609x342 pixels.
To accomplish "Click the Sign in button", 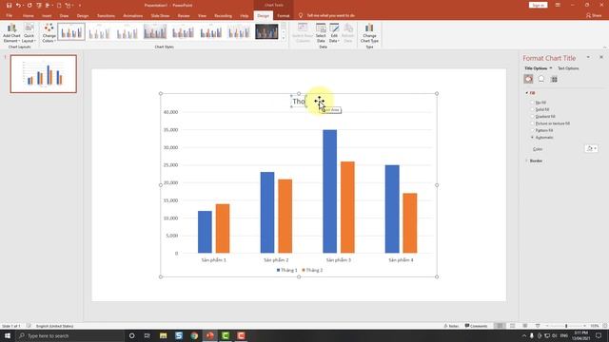I will [x=538, y=5].
